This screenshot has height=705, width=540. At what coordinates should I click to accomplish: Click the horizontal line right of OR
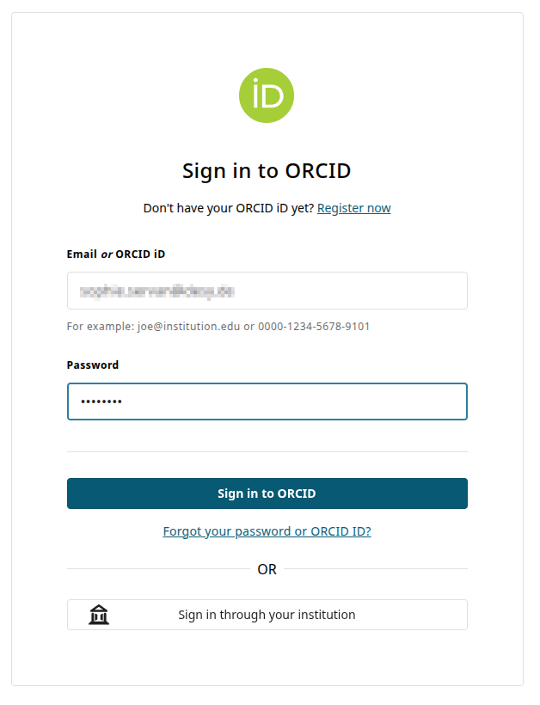coord(377,568)
